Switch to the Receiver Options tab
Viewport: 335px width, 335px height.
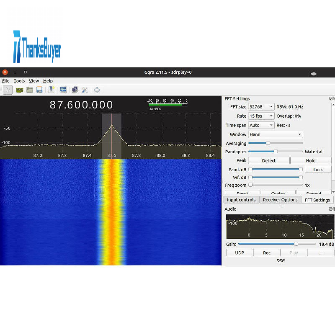280,200
